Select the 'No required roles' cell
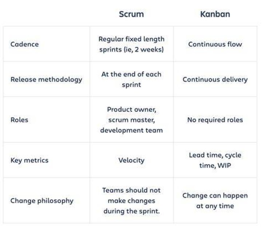Image resolution: width=262 pixels, height=229 pixels. pos(215,120)
